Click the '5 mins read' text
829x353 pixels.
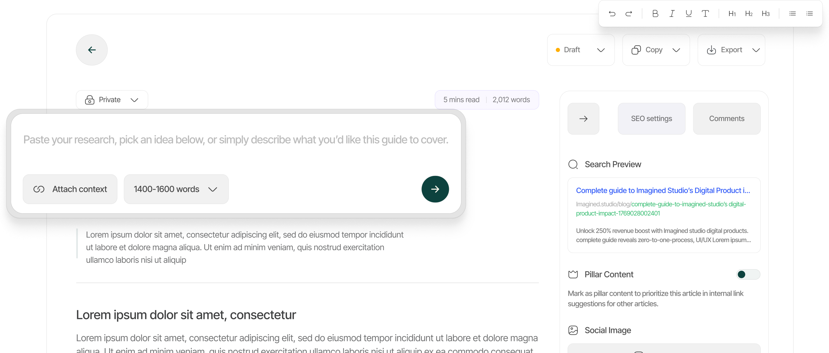461,100
